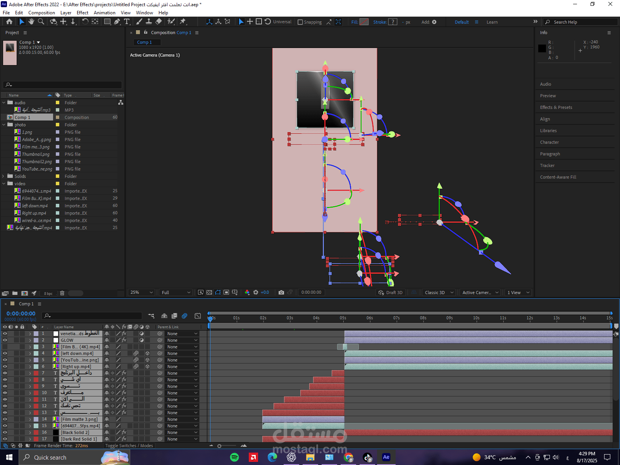
Task: Open the File menu
Action: (x=6, y=13)
